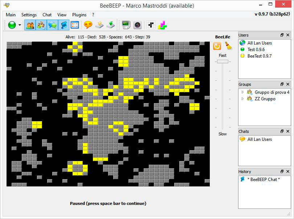Undock the Chats panel
This screenshot has width=294, height=219.
[282, 131]
